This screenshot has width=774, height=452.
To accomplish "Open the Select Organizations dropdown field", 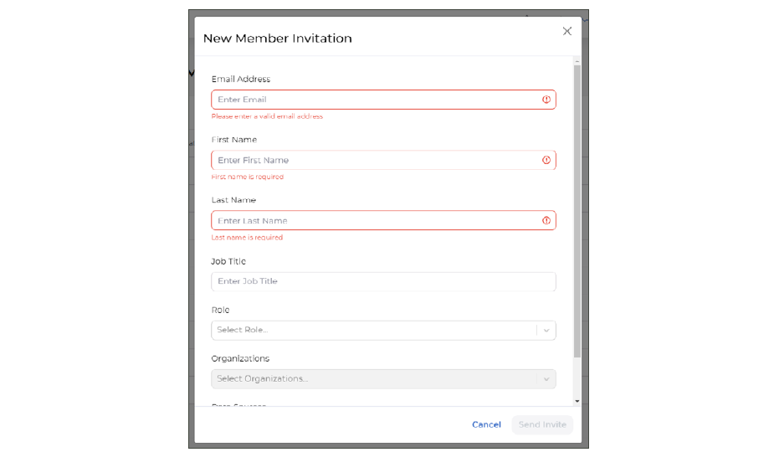I will 372,378.
